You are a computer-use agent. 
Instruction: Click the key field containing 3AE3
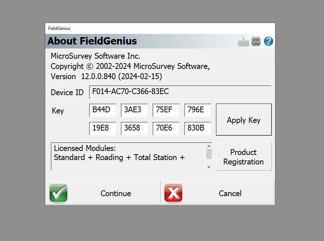click(134, 110)
